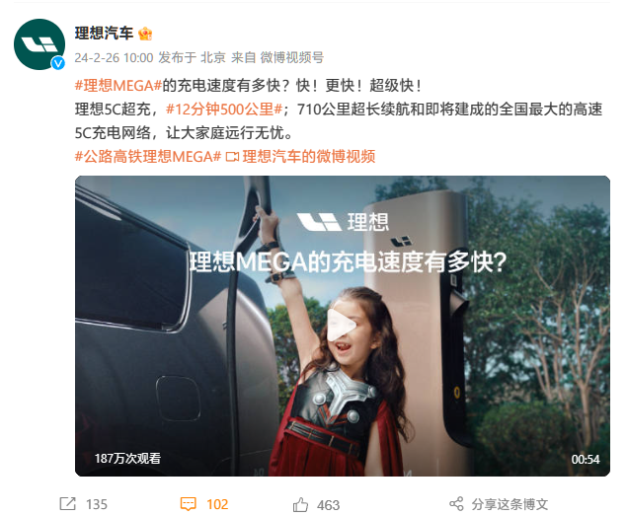Click 分享这条博文 share text
The height and width of the screenshot is (516, 627).
tap(509, 504)
